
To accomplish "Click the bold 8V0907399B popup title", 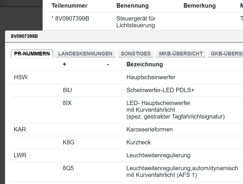I will [x=24, y=36].
